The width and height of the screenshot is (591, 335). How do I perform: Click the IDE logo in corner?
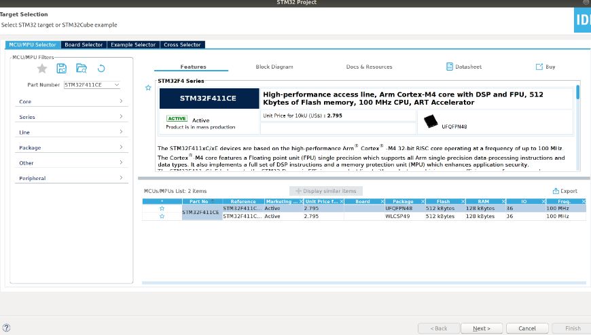[x=582, y=20]
